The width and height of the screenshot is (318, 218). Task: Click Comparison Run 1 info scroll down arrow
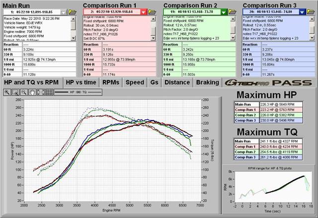click(x=154, y=38)
